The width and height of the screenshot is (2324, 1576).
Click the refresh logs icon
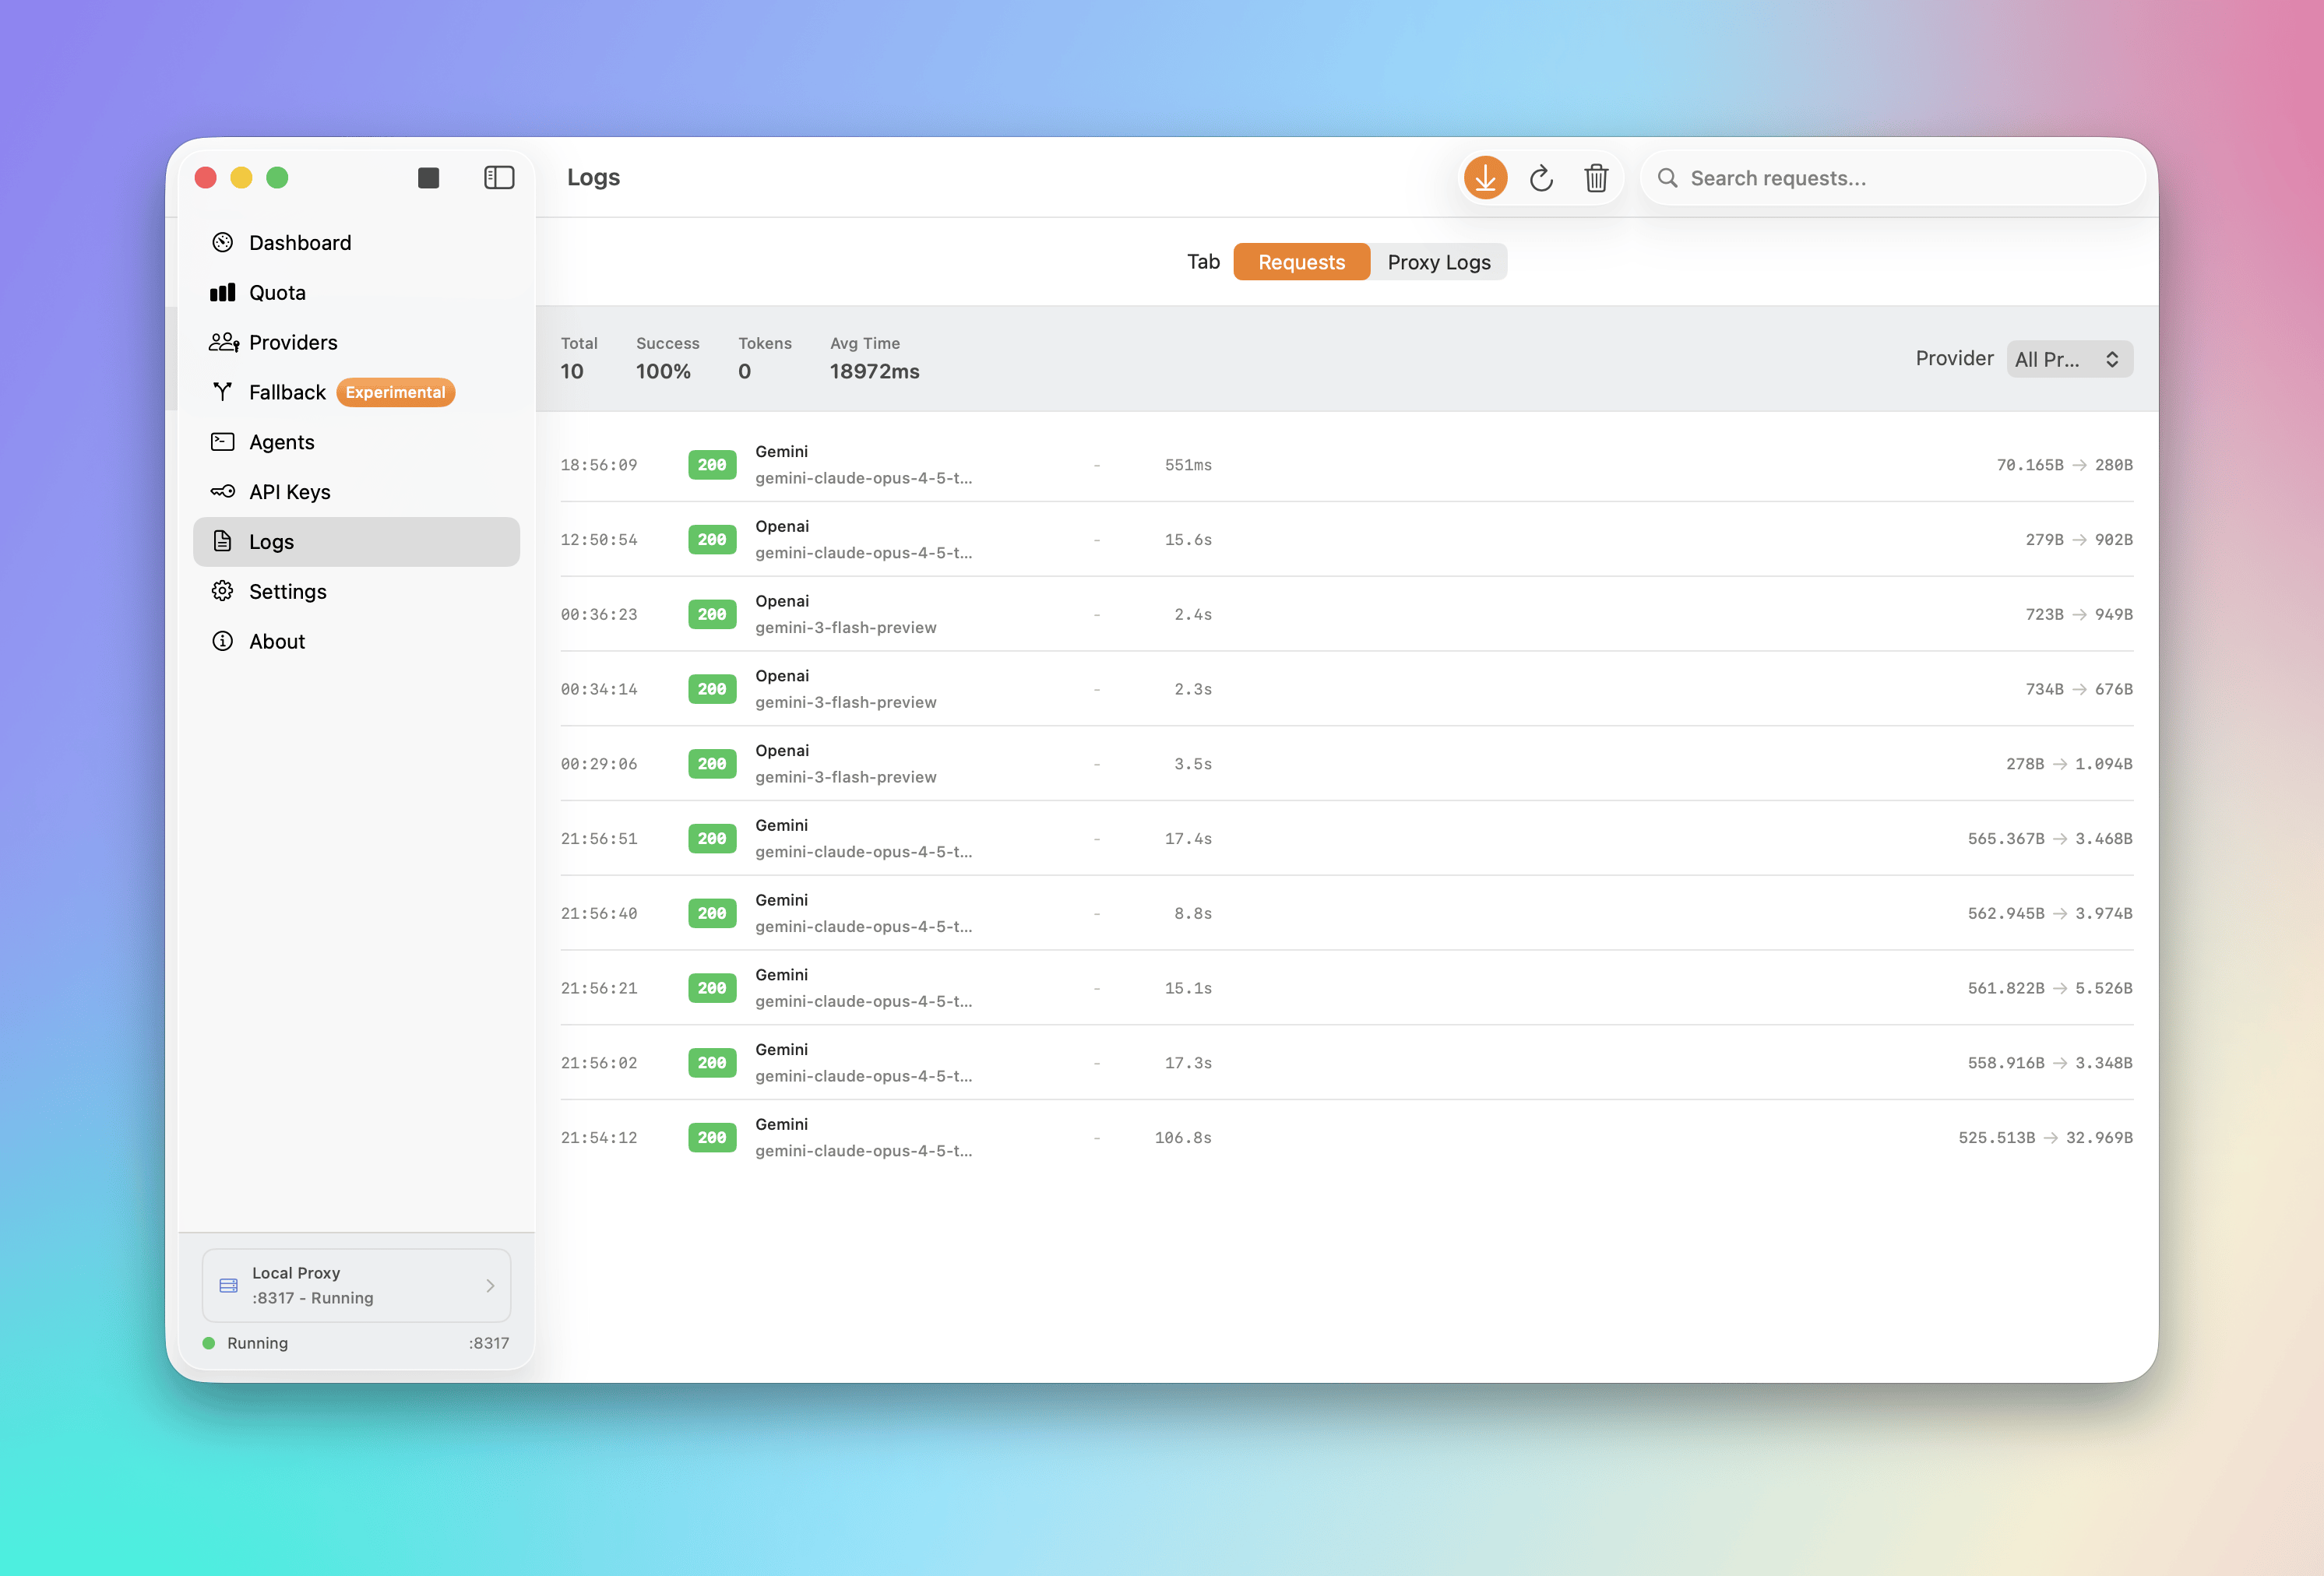(1541, 178)
